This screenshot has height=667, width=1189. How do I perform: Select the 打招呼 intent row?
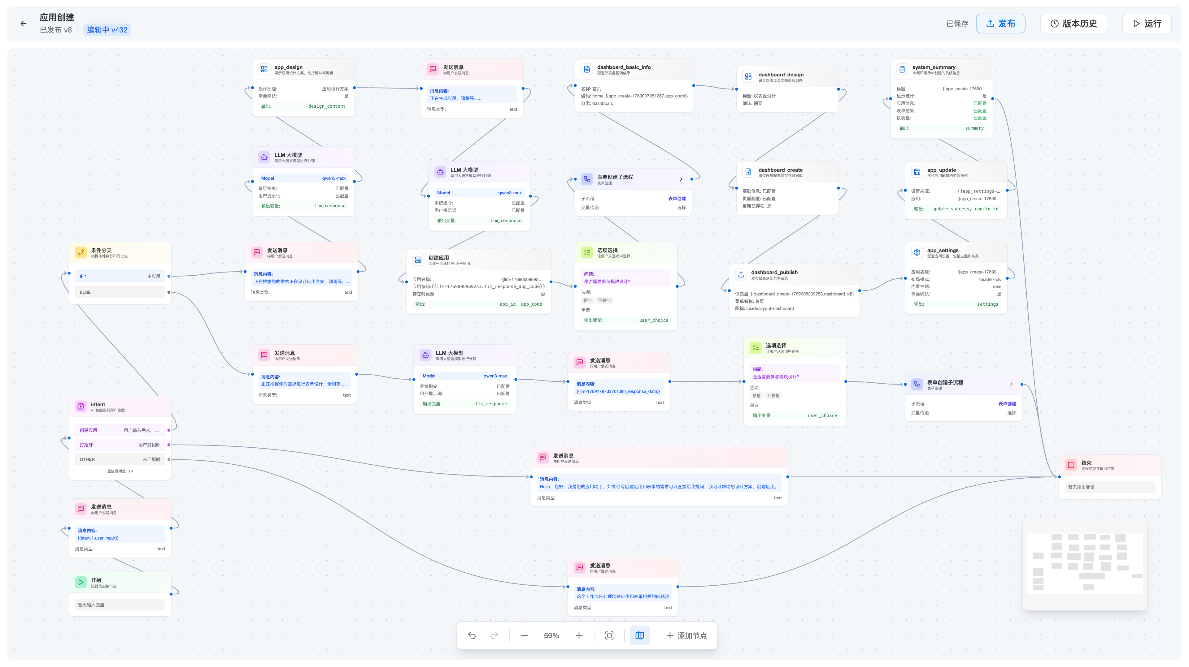click(x=120, y=445)
